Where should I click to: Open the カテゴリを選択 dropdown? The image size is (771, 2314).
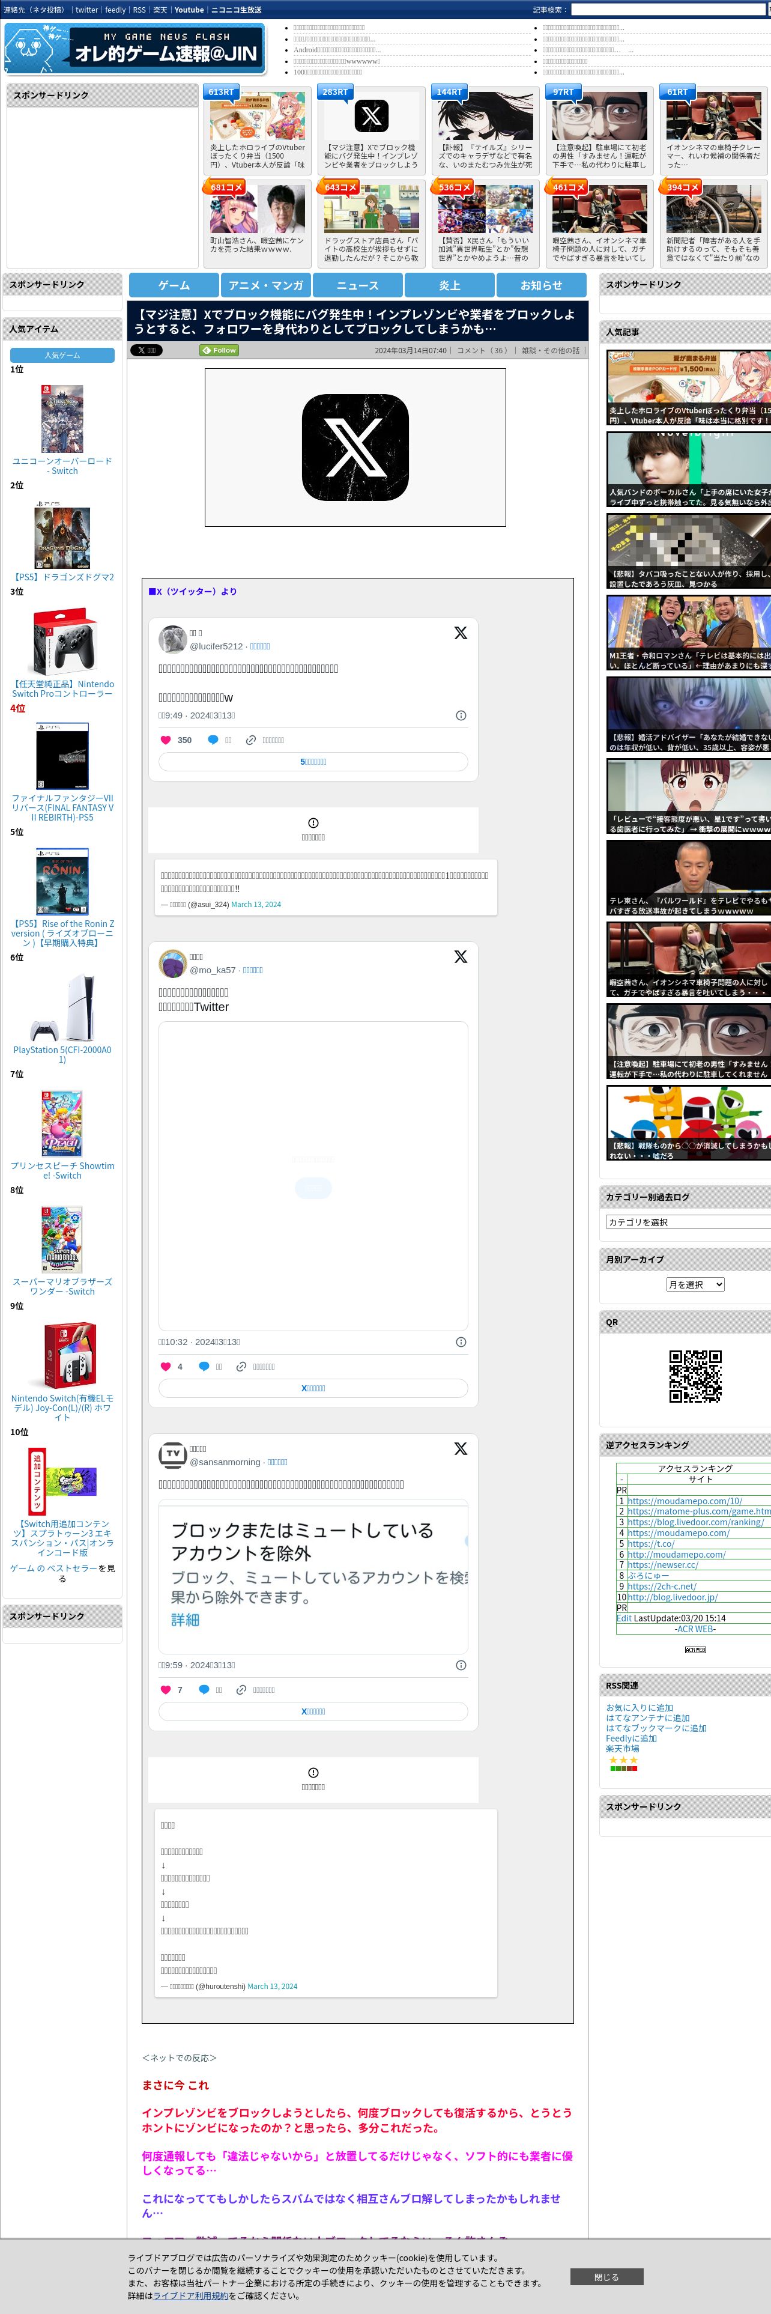(x=688, y=1222)
